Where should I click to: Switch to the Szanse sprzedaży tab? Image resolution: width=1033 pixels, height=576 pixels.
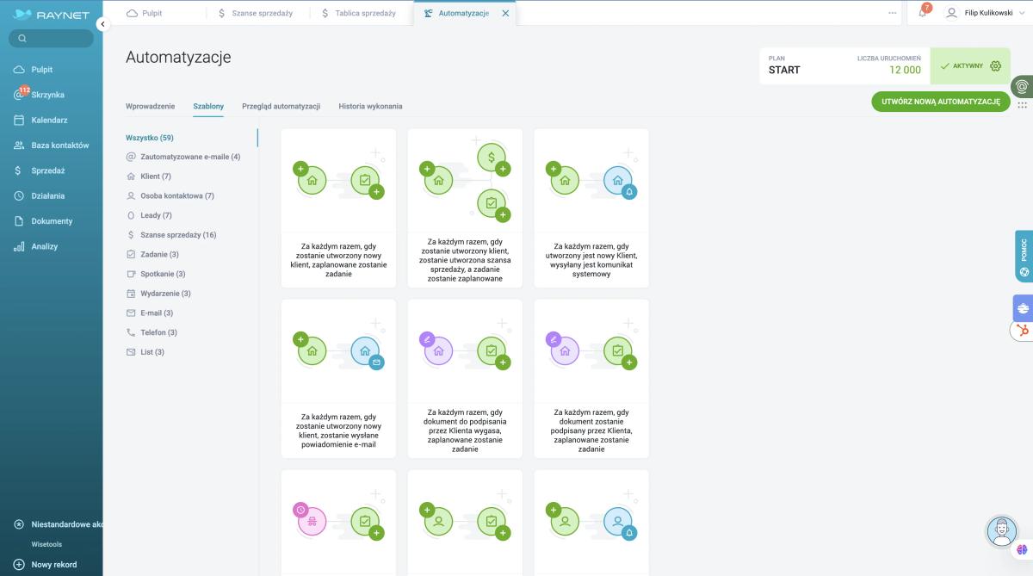pos(255,14)
